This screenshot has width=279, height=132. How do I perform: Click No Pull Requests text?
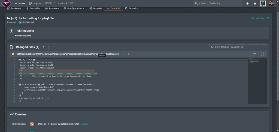(x=23, y=36)
